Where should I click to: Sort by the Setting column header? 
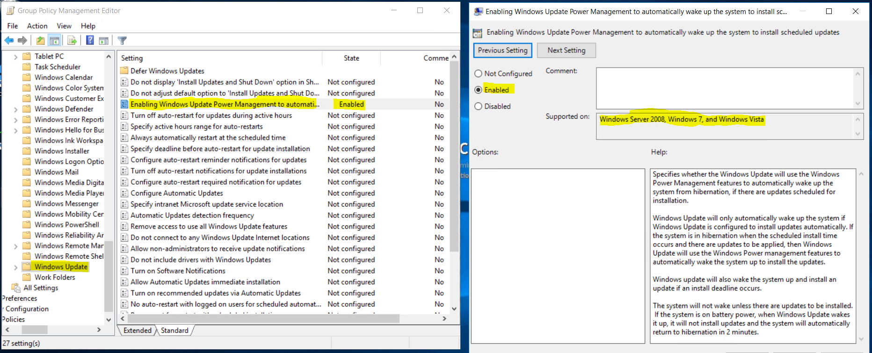pos(220,58)
